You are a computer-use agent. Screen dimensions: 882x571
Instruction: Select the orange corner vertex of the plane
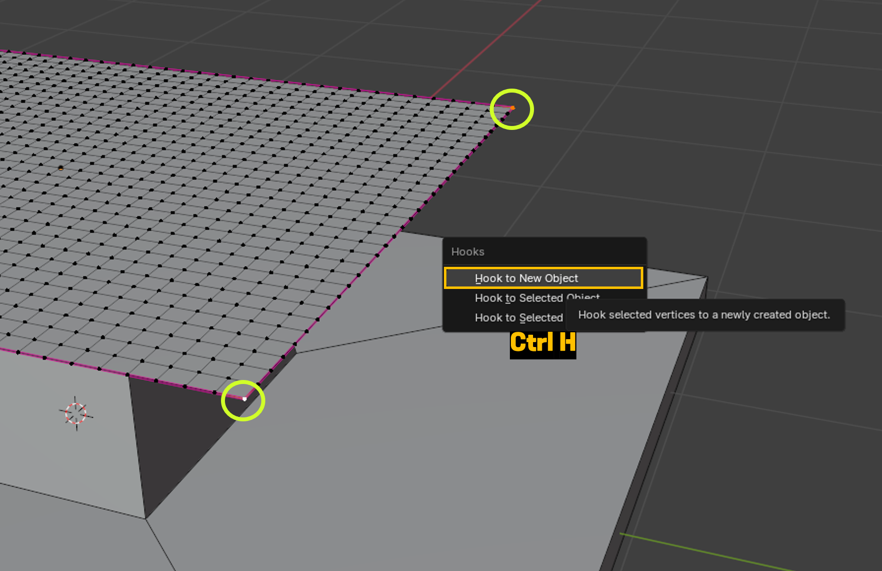click(512, 108)
